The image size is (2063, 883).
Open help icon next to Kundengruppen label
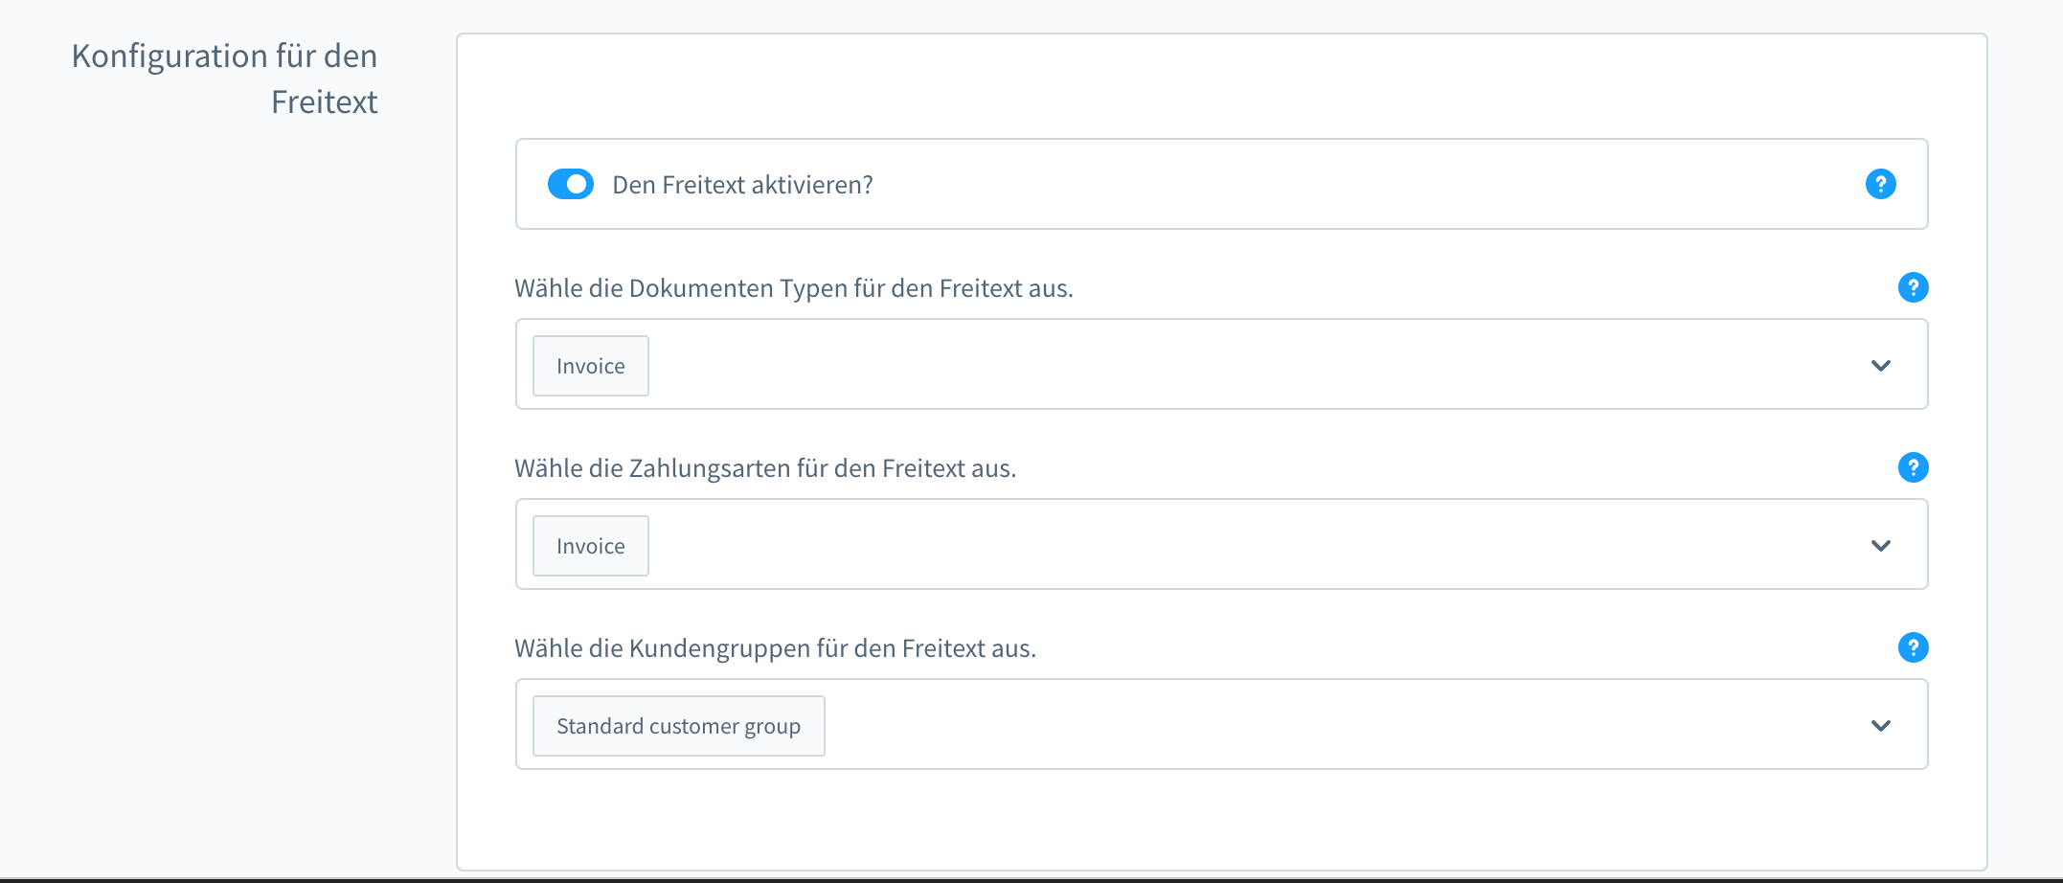(1913, 647)
